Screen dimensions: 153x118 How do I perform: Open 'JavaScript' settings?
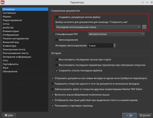tap(25, 28)
